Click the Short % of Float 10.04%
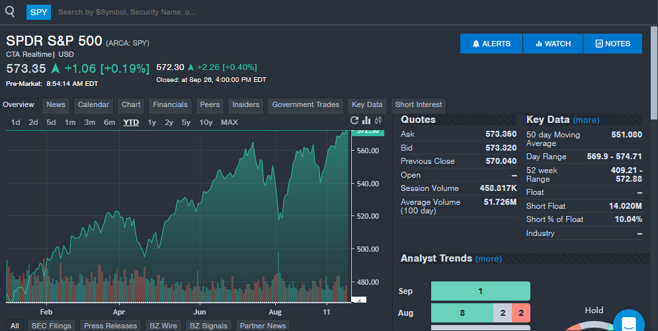 tap(628, 219)
